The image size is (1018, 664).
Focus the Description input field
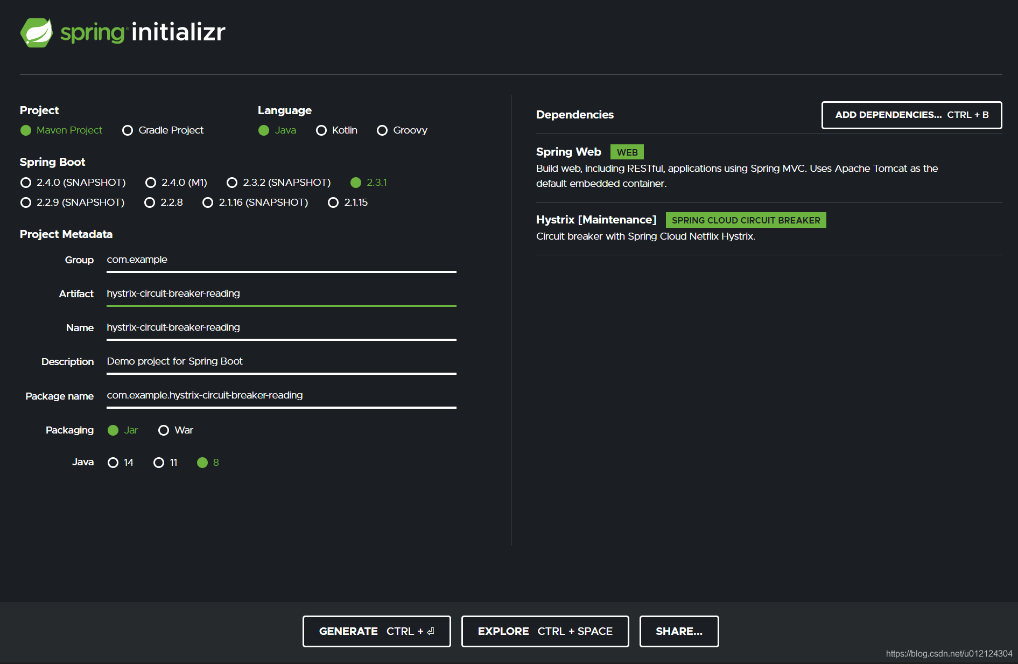(x=282, y=362)
